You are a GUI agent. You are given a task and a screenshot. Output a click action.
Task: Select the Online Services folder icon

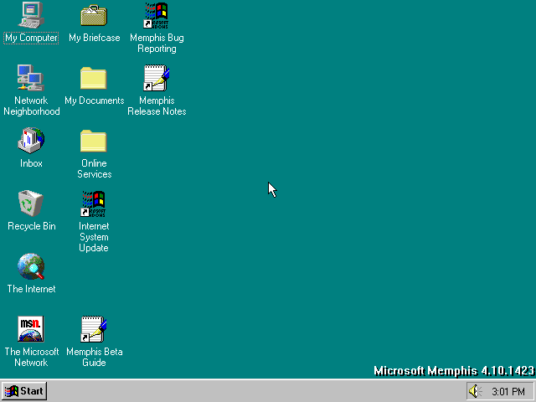94,141
